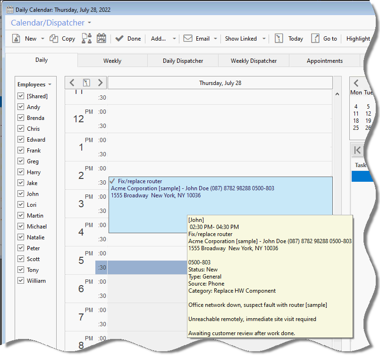Image resolution: width=380 pixels, height=355 pixels.
Task: Toggle the [Shared] calendar checkbox
Action: click(x=21, y=96)
